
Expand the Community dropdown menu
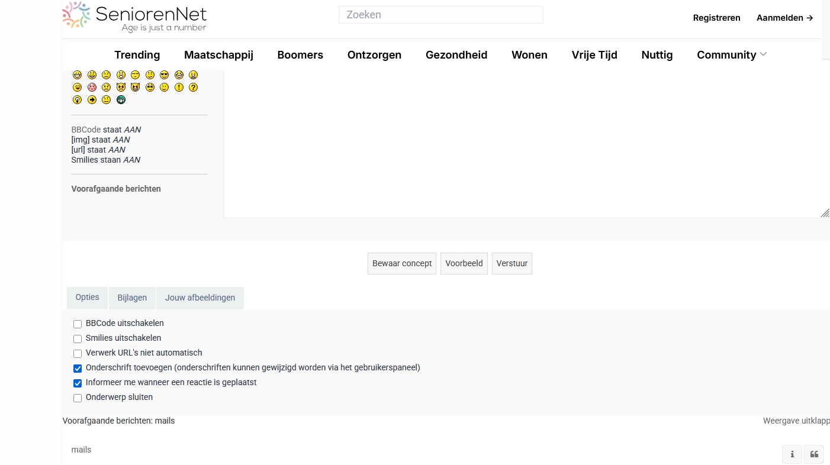732,55
